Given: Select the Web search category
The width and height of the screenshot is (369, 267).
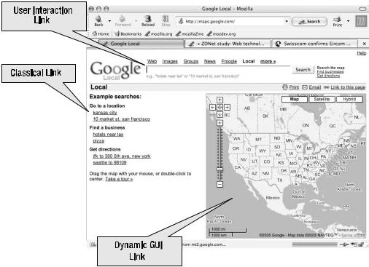Looking at the screenshot, I should tap(152, 61).
